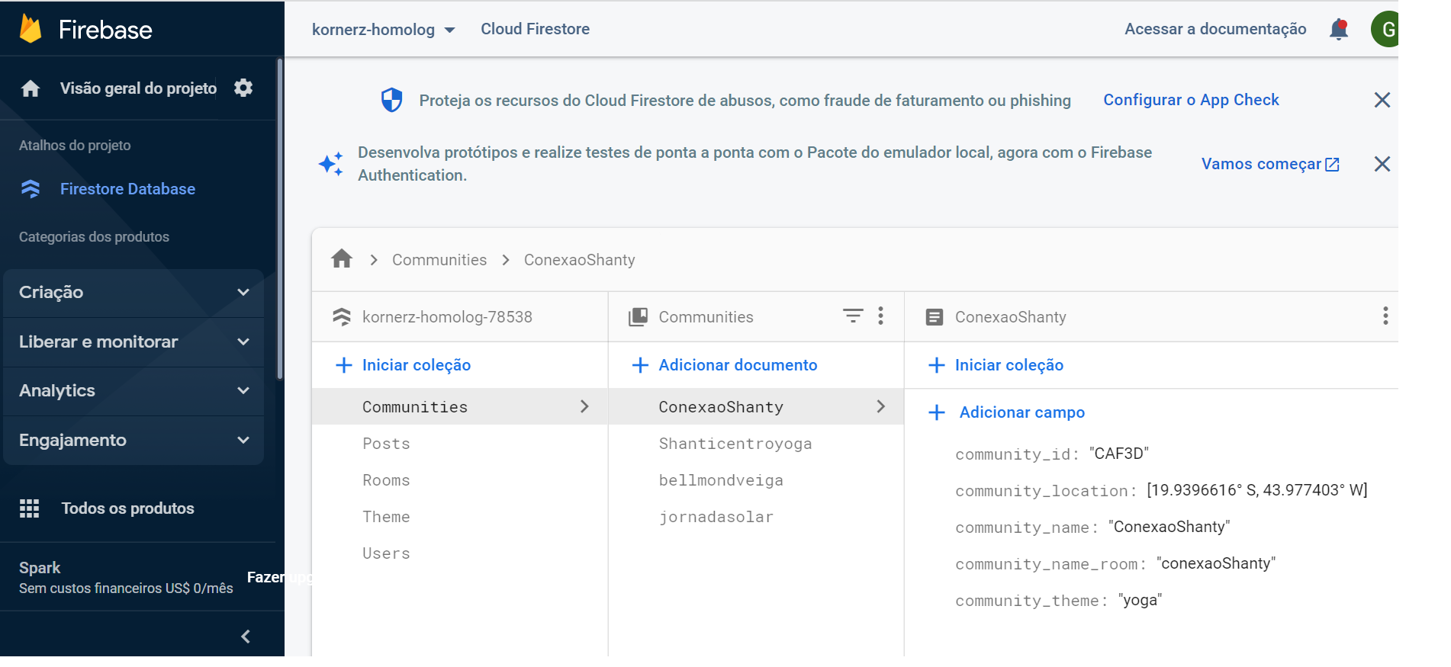Select the Communities collection row
The height and width of the screenshot is (667, 1451).
pyautogui.click(x=460, y=407)
